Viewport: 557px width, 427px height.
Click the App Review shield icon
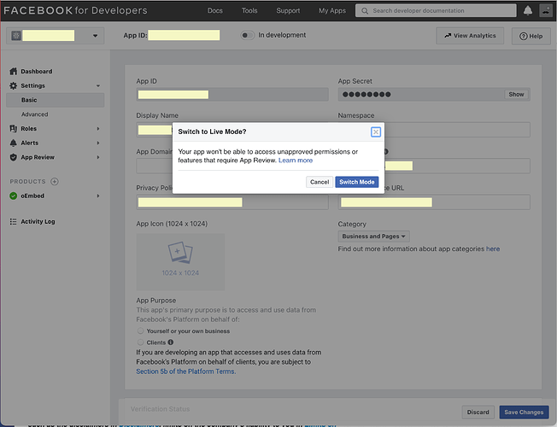pyautogui.click(x=13, y=157)
